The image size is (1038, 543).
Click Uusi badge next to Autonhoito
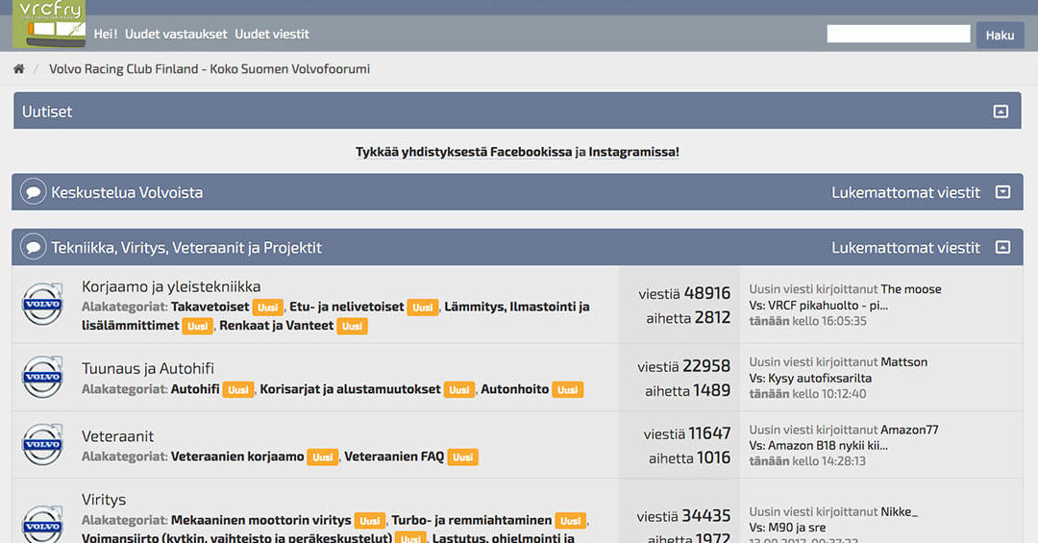tap(567, 390)
